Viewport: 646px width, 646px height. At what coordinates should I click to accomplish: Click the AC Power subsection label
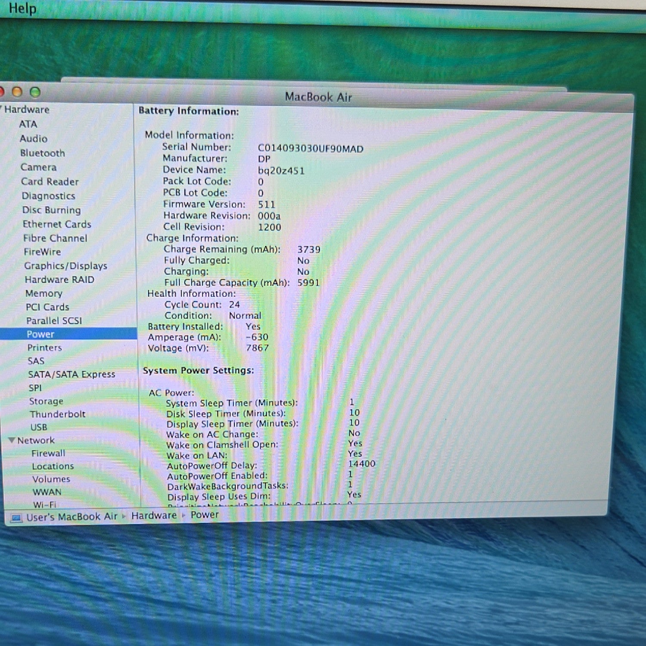171,393
